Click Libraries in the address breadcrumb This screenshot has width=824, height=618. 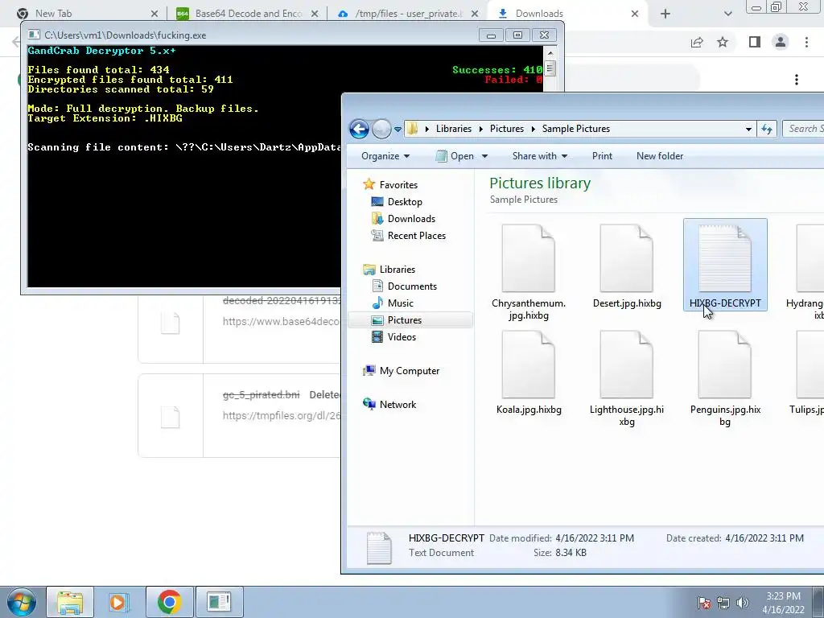(x=454, y=129)
